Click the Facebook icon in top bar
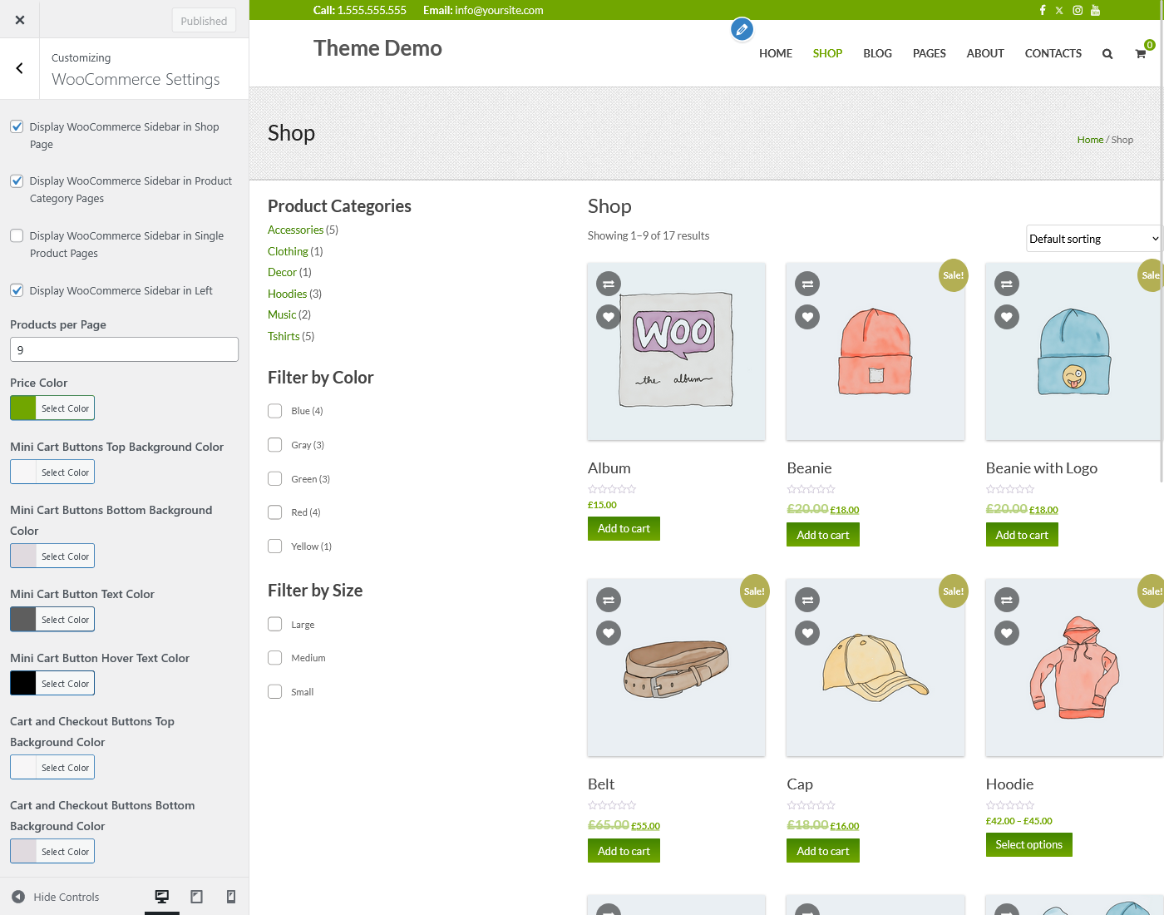1164x915 pixels. point(1042,10)
